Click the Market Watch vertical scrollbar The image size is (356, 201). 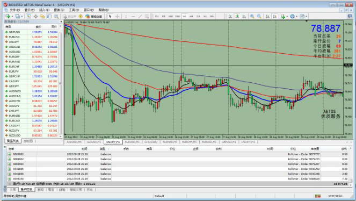pos(61,82)
